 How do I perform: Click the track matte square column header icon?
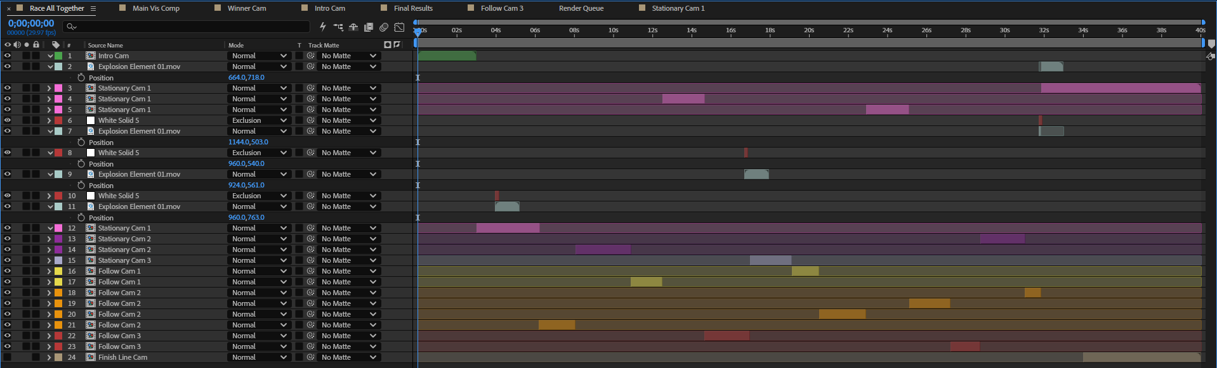(388, 45)
